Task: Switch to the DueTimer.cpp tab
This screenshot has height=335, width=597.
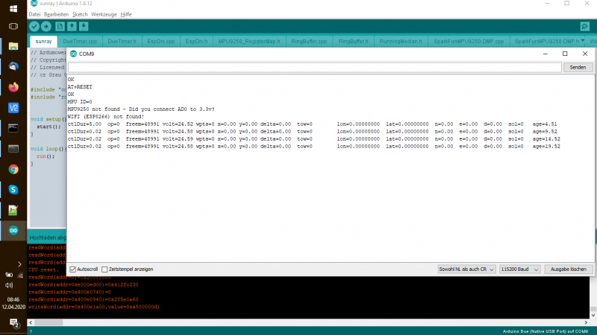Action: 80,41
